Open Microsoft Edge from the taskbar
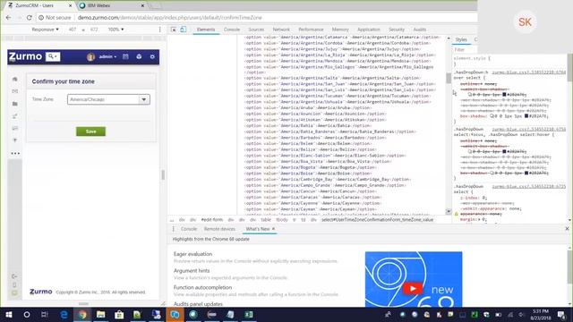Image resolution: width=573 pixels, height=322 pixels. pyautogui.click(x=64, y=314)
